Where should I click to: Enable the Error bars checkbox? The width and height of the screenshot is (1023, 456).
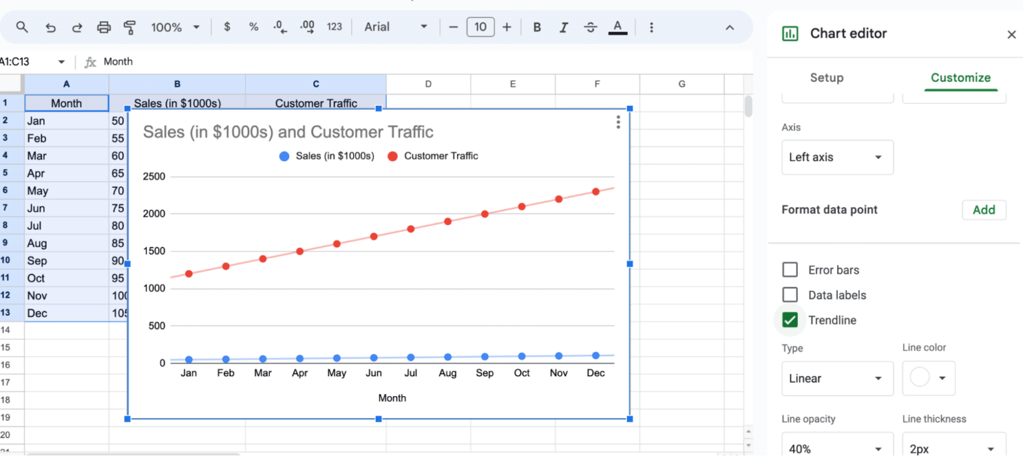click(790, 270)
